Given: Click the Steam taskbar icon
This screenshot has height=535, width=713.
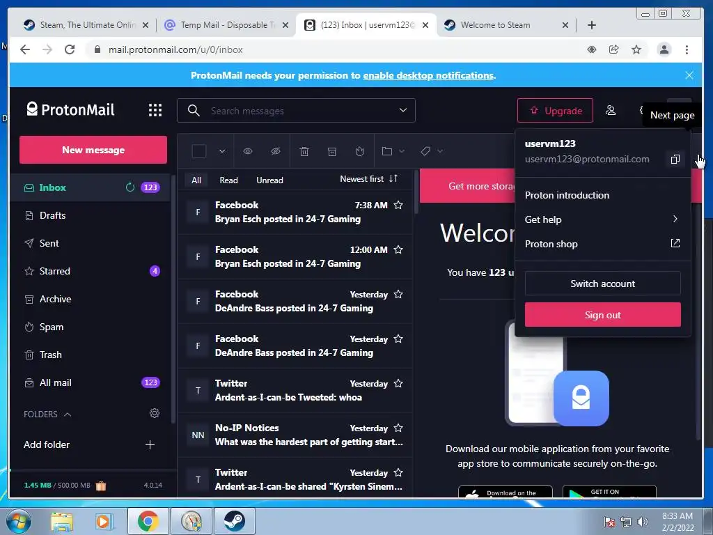Looking at the screenshot, I should pos(235,521).
